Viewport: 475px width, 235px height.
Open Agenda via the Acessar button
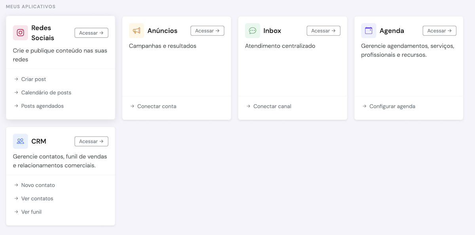439,30
